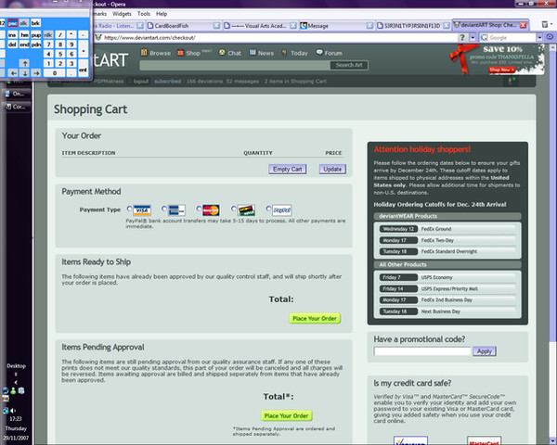This screenshot has height=445, width=557.
Task: Close the Message tab with its X icon
Action: [369, 26]
